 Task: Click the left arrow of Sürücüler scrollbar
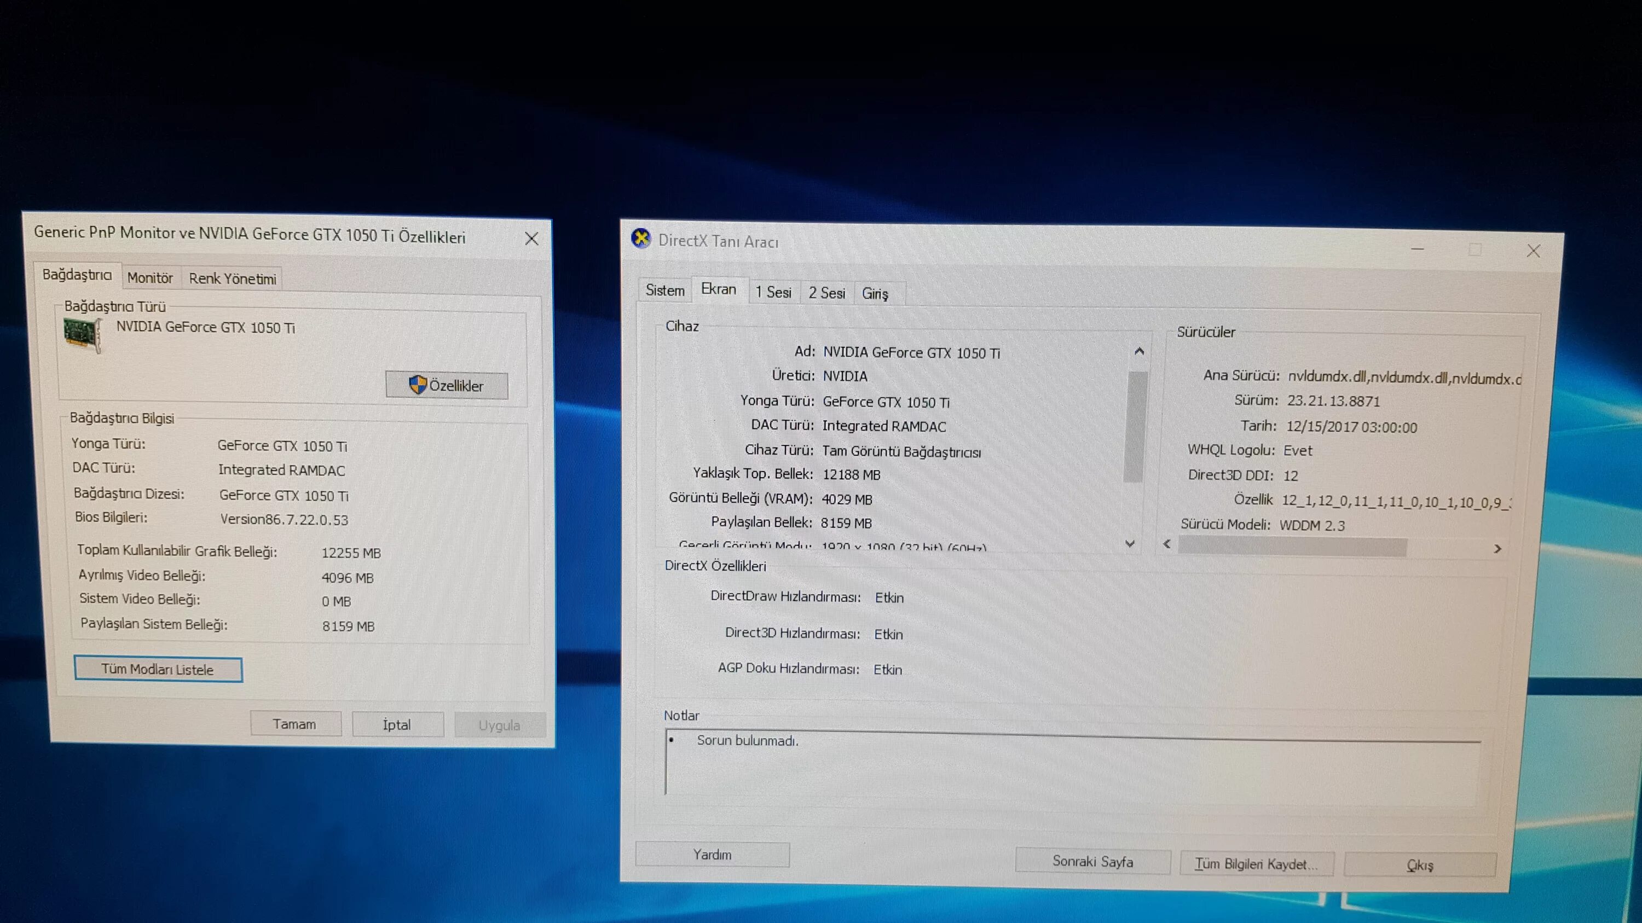click(1166, 544)
